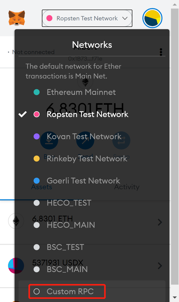The width and height of the screenshot is (179, 302).
Task: Switch to Ethereum Mainnet network
Action: pos(81,92)
